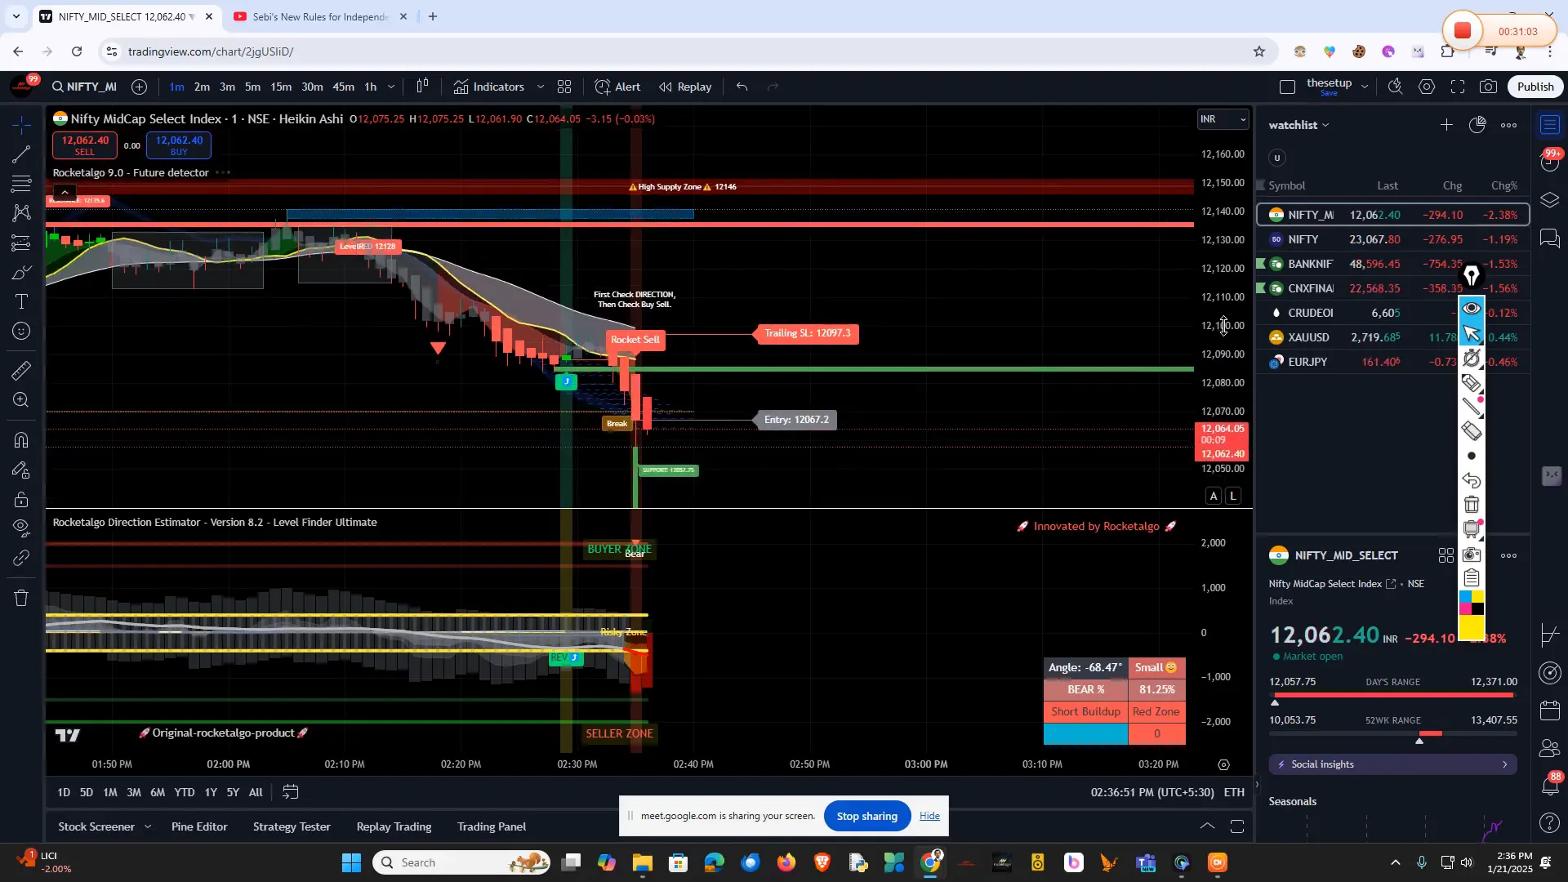Expand thesetup layout dropdown arrow
1568x882 pixels.
click(1364, 87)
